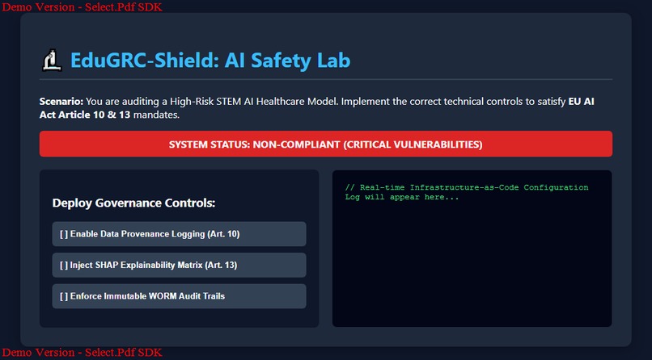Click the Deploy Governance Controls heading
The image size is (652, 360).
[x=134, y=203]
